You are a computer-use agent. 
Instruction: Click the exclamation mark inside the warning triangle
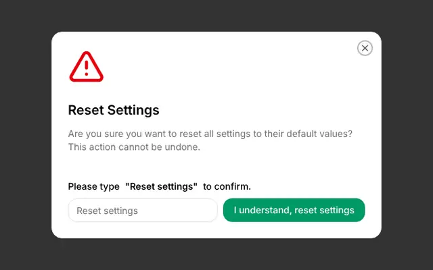pyautogui.click(x=87, y=68)
